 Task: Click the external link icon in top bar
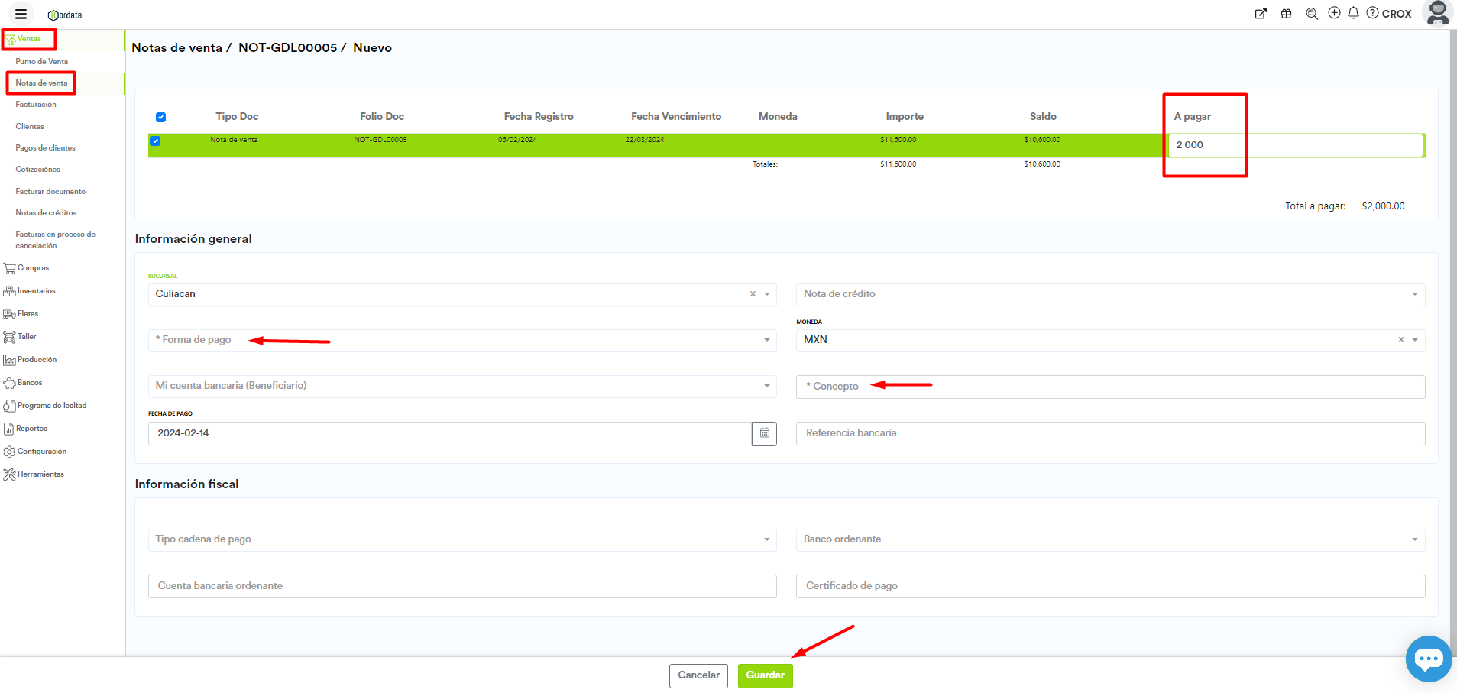[x=1261, y=14]
